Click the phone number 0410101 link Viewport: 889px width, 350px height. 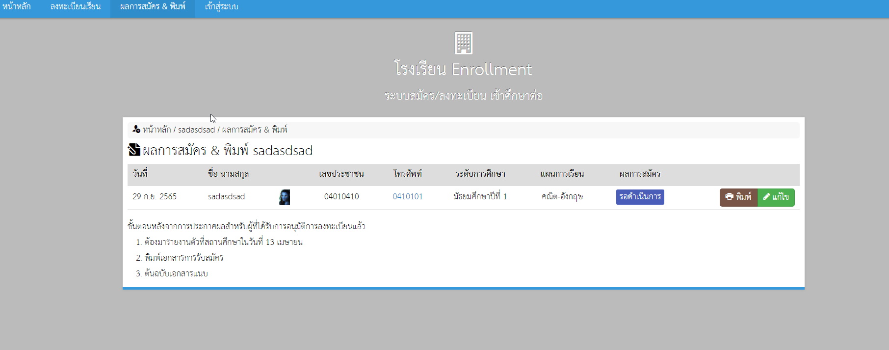tap(408, 196)
